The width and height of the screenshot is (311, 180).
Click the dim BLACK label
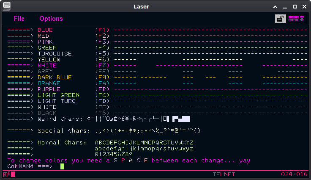(x=47, y=113)
